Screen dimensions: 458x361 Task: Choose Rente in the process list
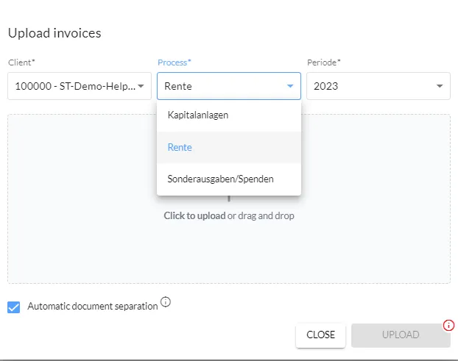(229, 147)
